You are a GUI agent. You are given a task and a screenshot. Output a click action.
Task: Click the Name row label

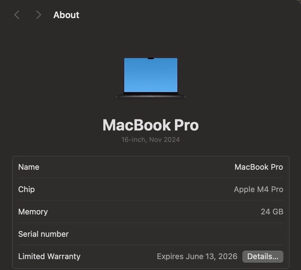pyautogui.click(x=29, y=167)
